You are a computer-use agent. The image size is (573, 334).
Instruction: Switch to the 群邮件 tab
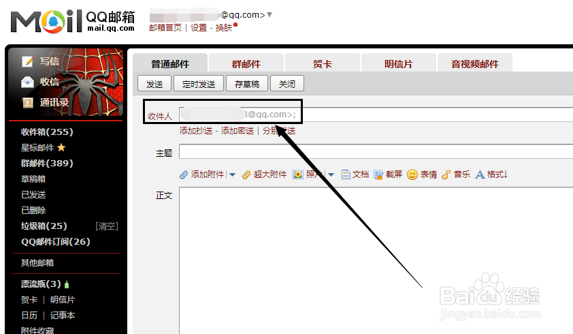pyautogui.click(x=246, y=64)
